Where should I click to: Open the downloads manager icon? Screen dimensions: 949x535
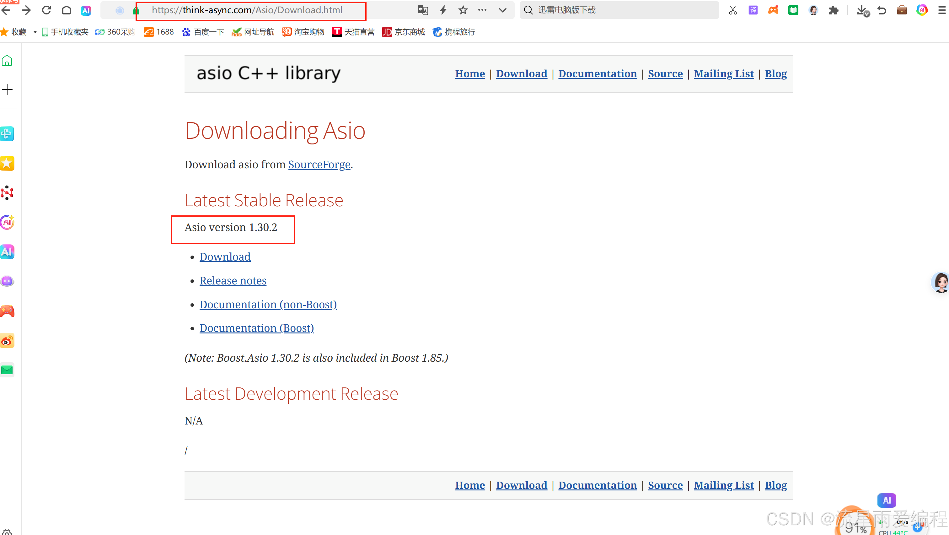tap(862, 10)
